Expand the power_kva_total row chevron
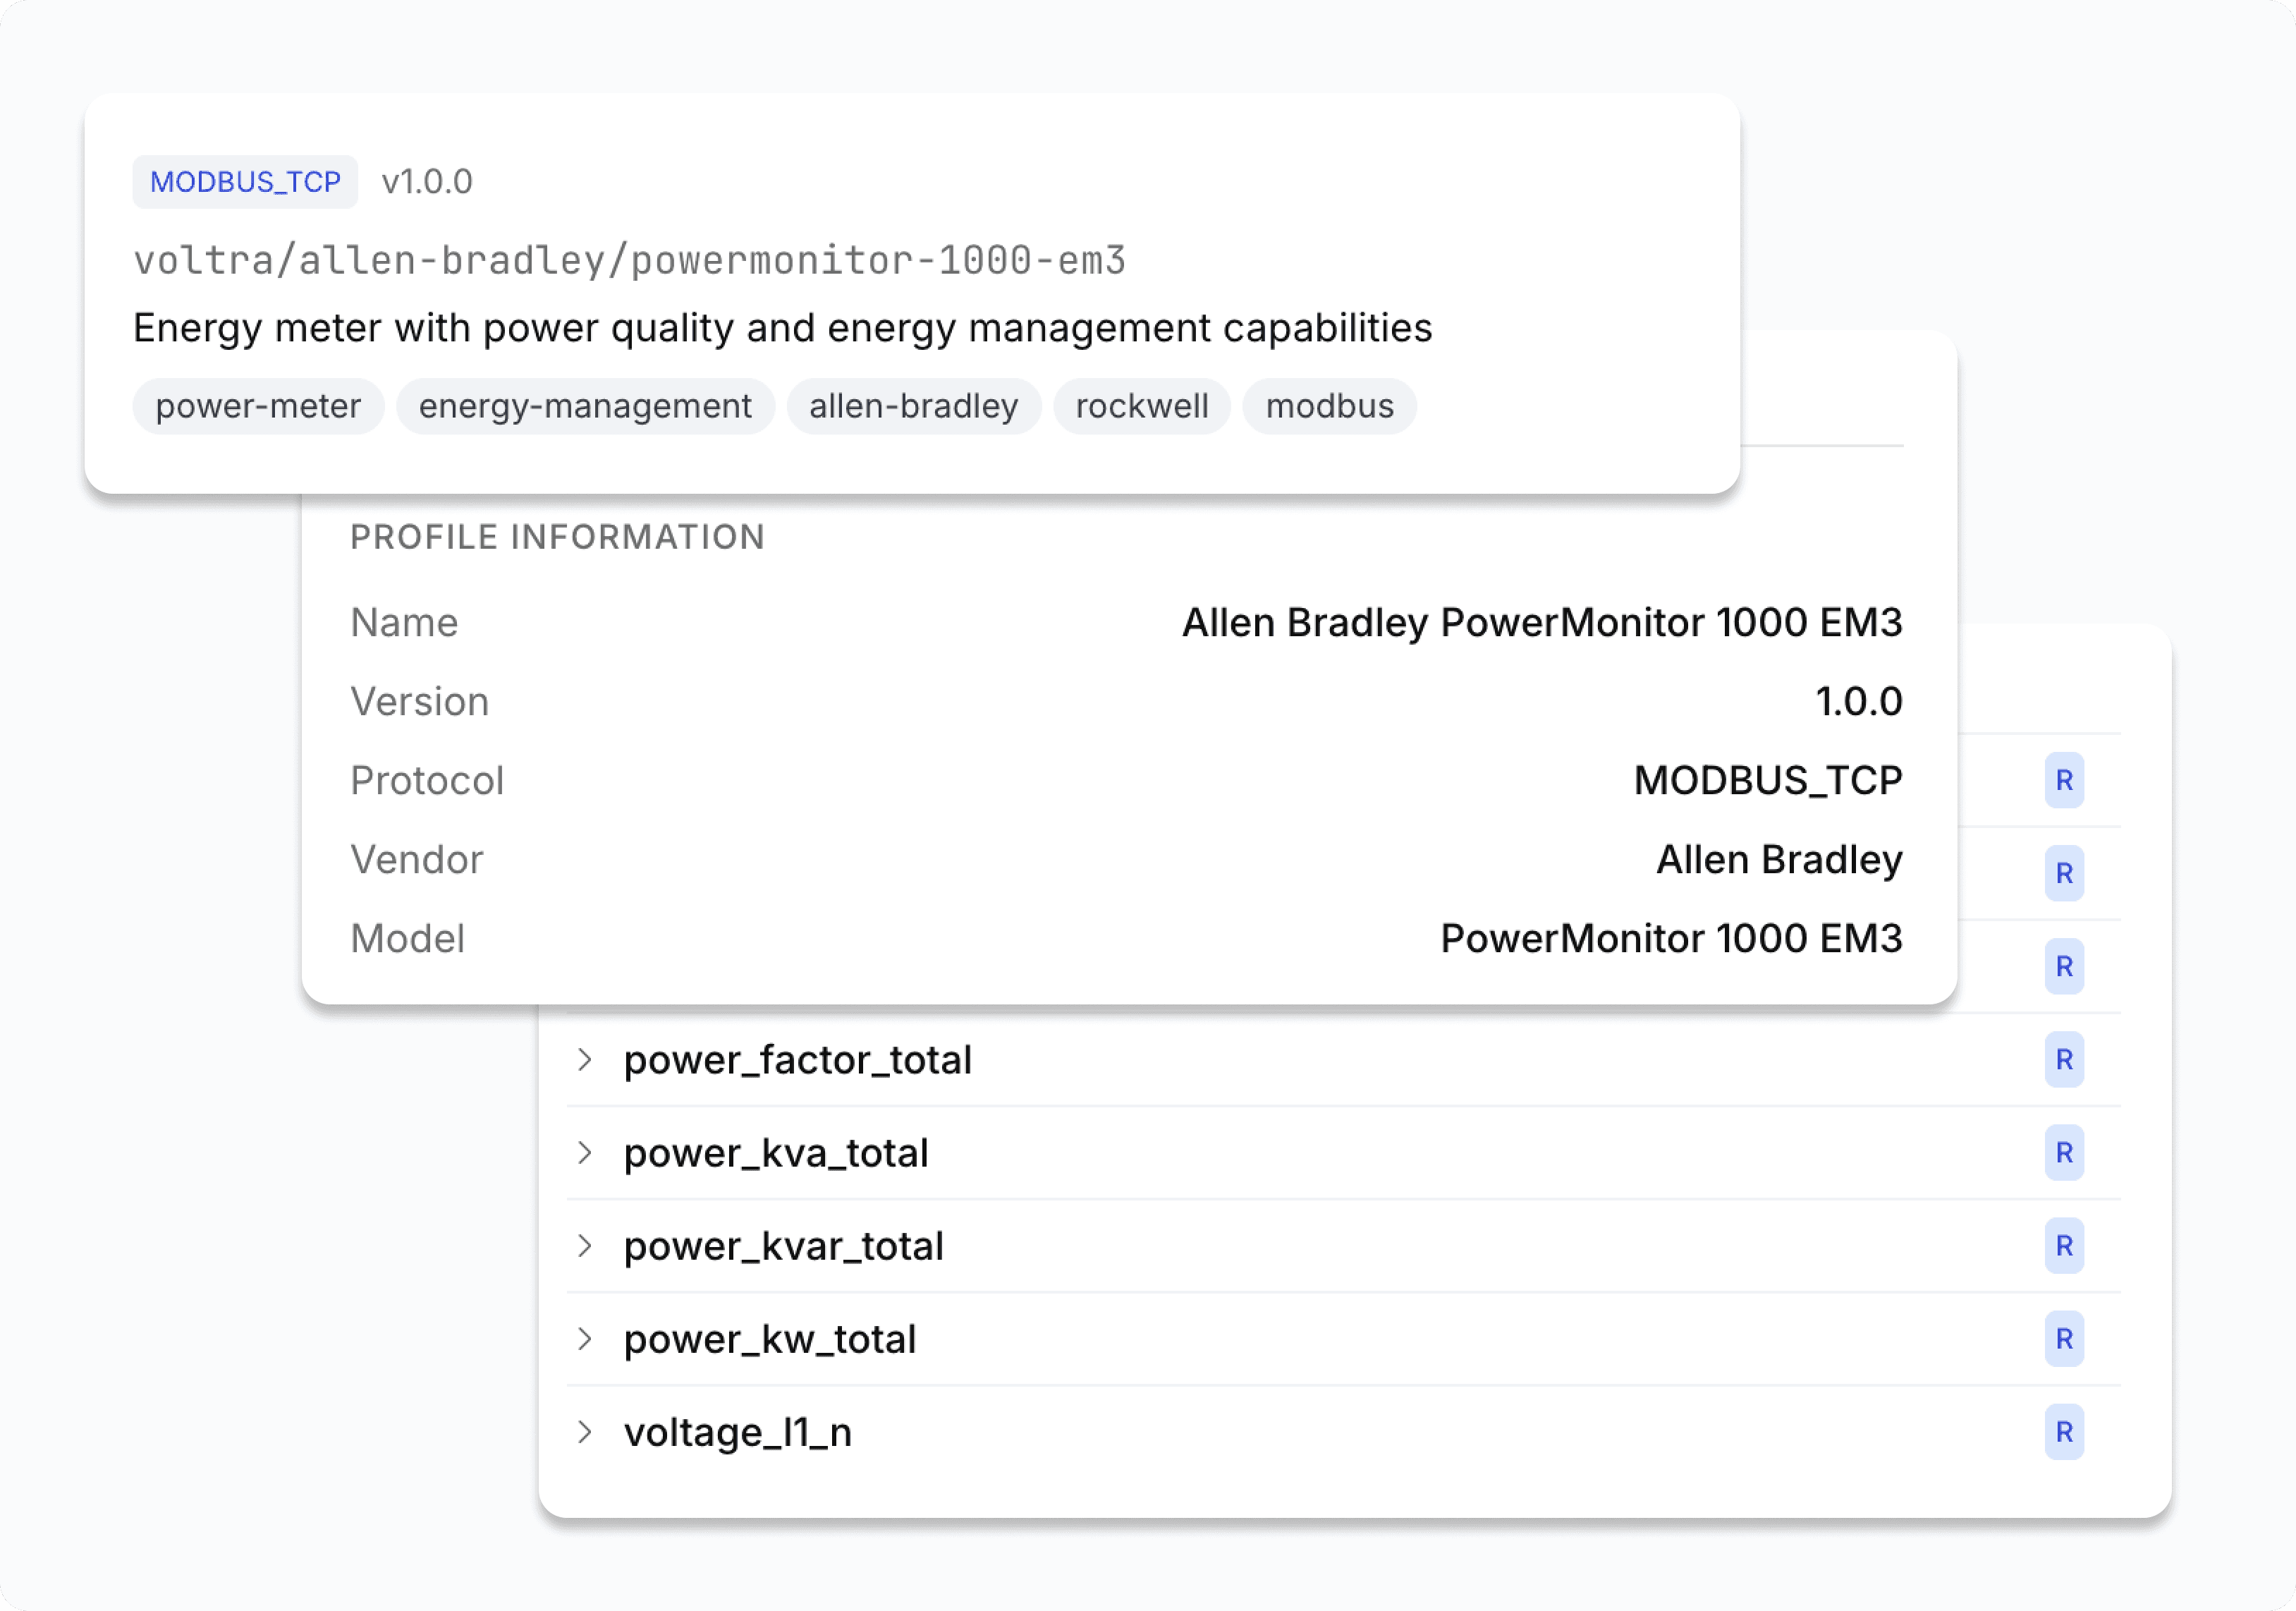Screen dimensions: 2296x1611 click(585, 1153)
